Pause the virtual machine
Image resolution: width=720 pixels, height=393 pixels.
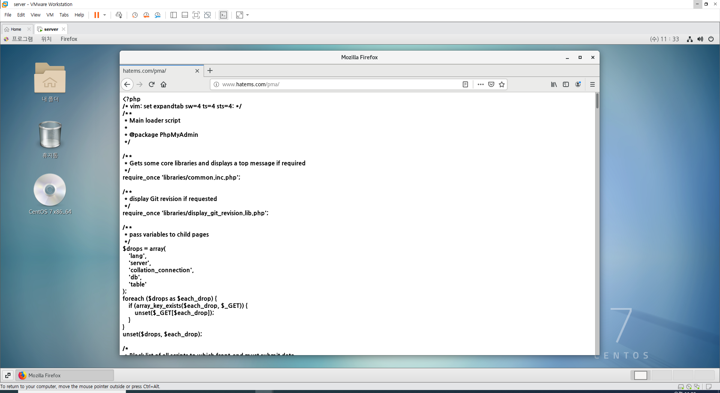coord(96,15)
